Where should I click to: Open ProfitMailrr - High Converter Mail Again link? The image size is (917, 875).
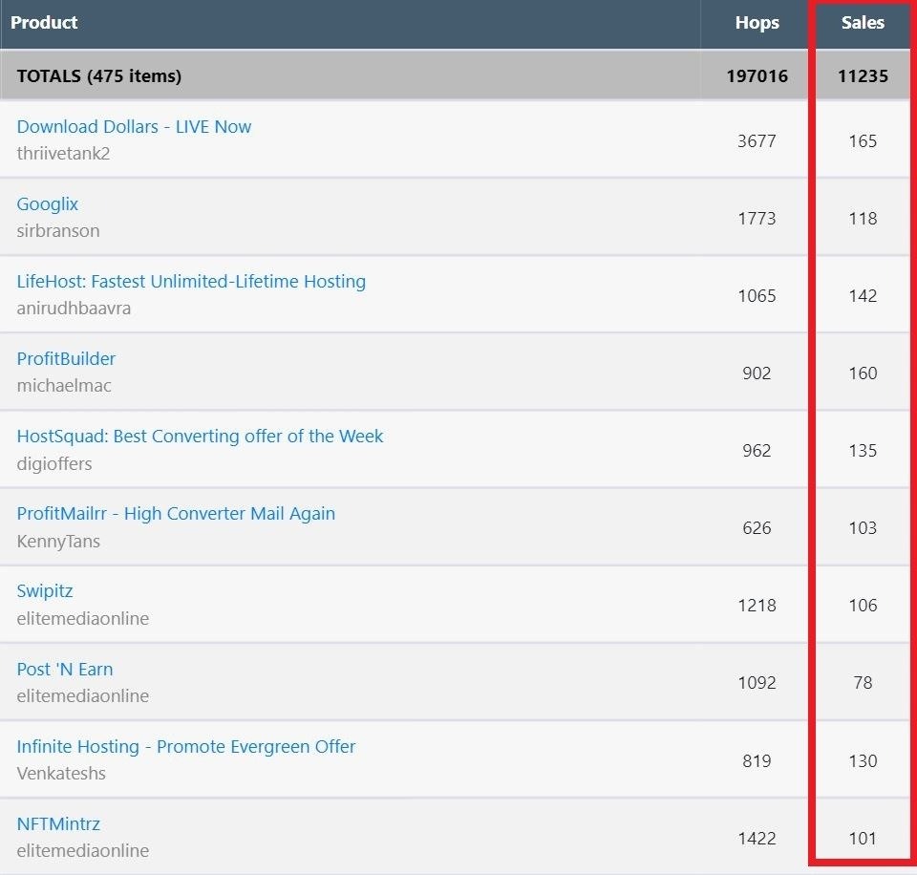click(176, 514)
